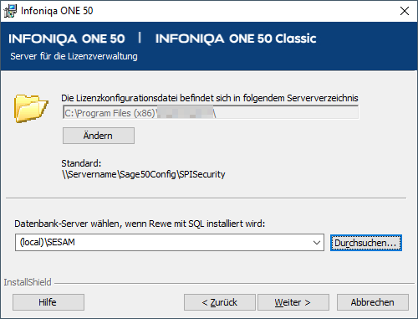Image resolution: width=418 pixels, height=319 pixels.
Task: Continue with the Weiter > button
Action: pos(293,302)
